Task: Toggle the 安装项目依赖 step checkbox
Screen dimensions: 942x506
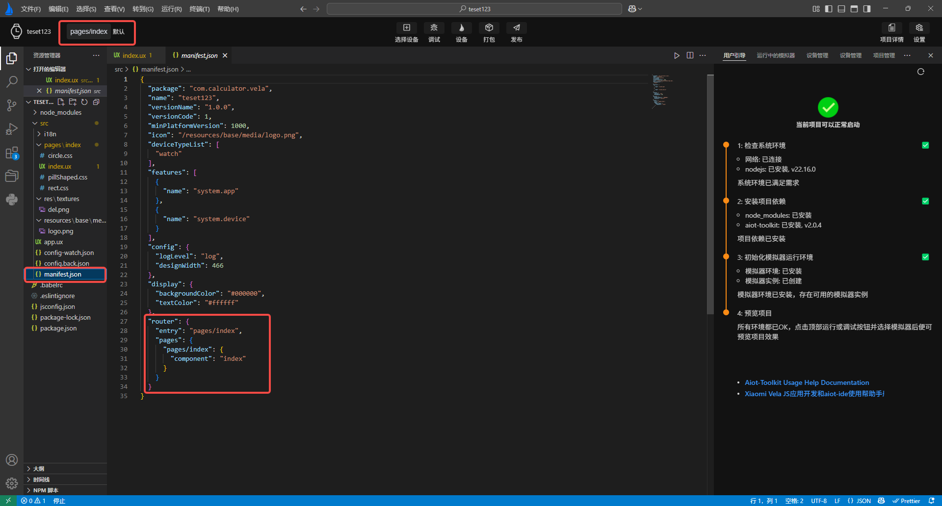Action: click(x=925, y=201)
